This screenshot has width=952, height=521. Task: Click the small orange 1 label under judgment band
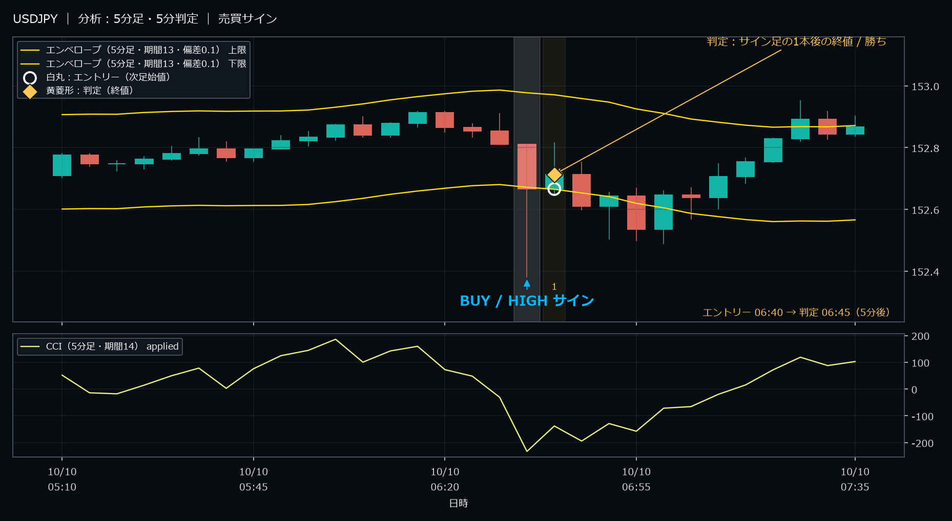[x=554, y=287]
